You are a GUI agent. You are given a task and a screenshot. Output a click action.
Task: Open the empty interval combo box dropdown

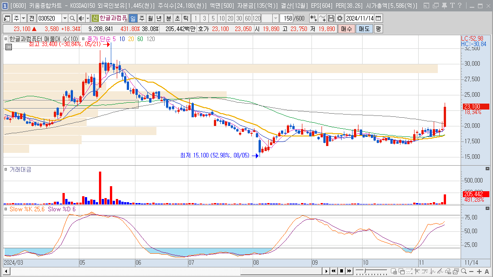275,19
